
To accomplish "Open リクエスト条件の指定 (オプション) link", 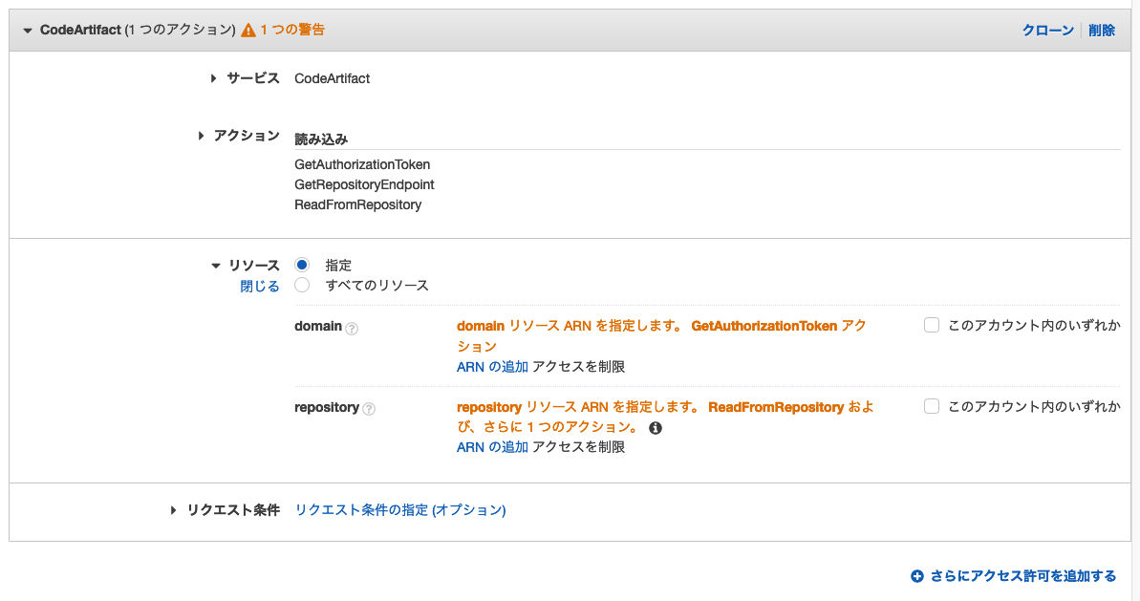I will click(399, 510).
